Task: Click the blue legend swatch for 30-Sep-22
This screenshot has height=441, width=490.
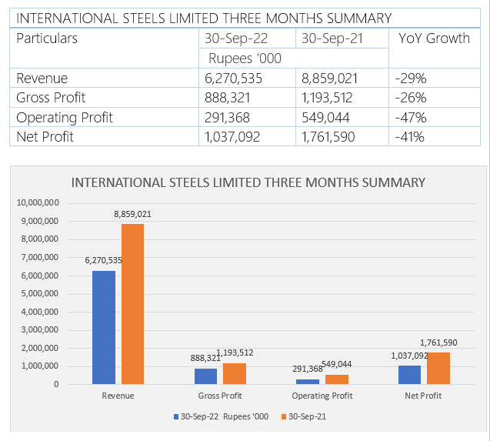Action: (176, 416)
